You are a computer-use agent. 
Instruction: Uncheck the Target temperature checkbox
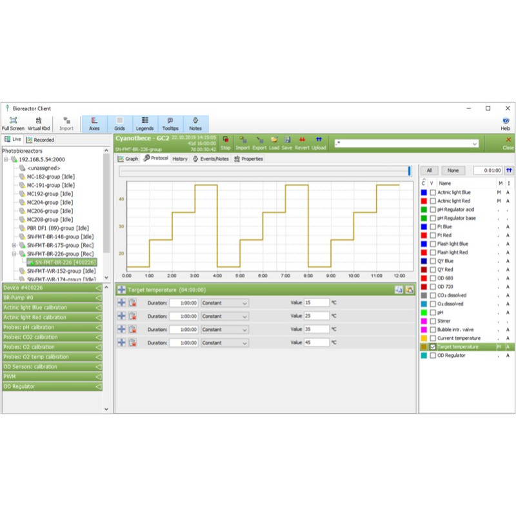pyautogui.click(x=433, y=347)
